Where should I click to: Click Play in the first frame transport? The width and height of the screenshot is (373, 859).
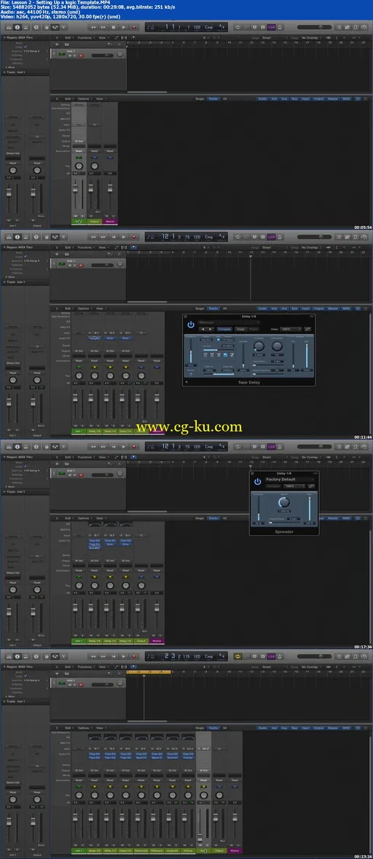(x=124, y=27)
